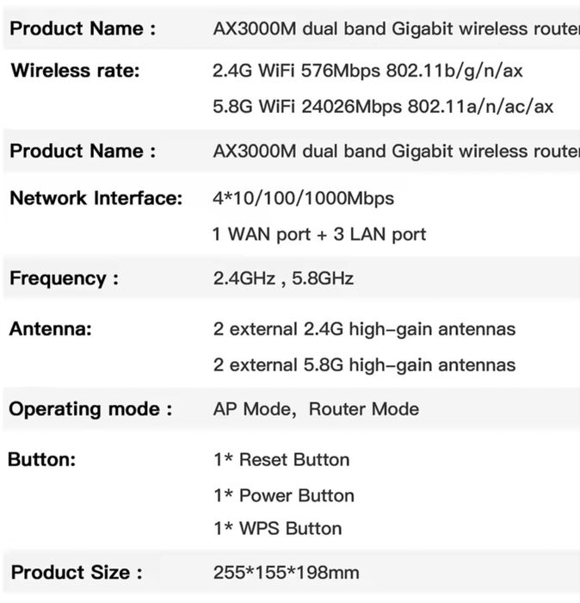Screen dimensions: 580x603
Task: Click the 5.8G WiFi 24026Mbps line
Action: coord(383,107)
